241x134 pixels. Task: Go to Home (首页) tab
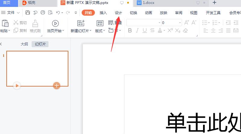pos(9,3)
